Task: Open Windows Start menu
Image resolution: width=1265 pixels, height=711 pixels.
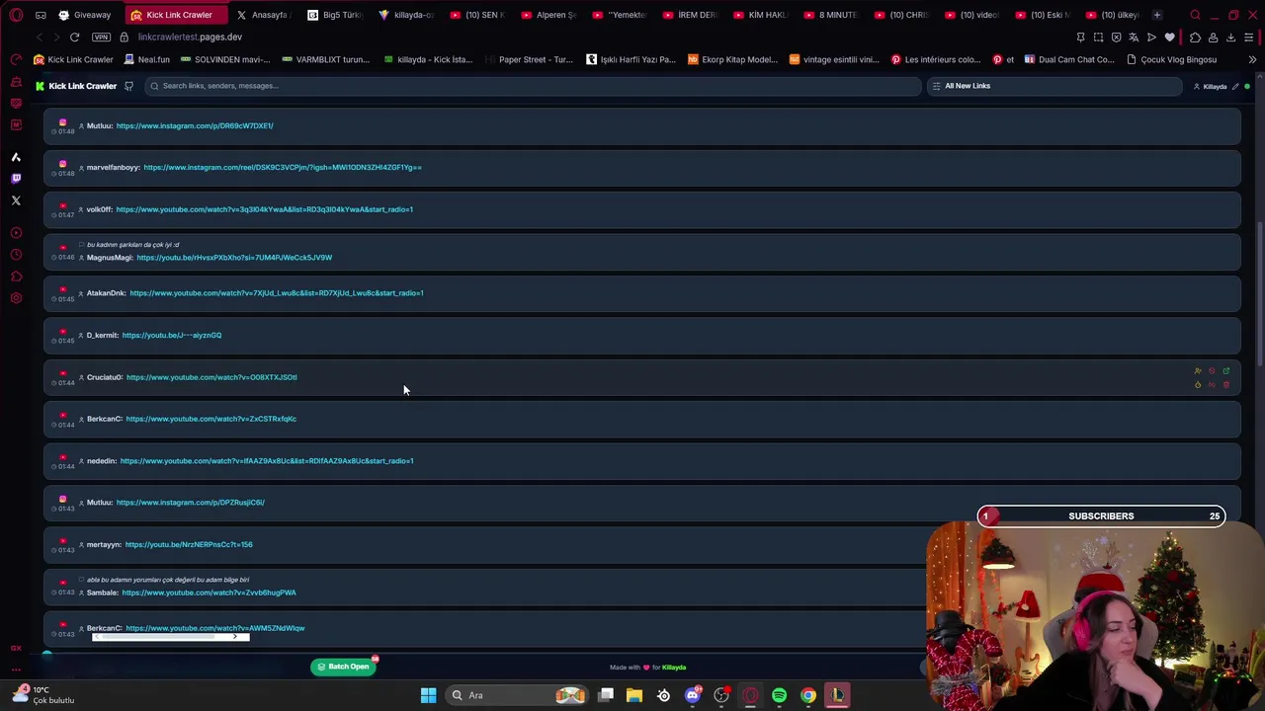Action: coord(428,695)
